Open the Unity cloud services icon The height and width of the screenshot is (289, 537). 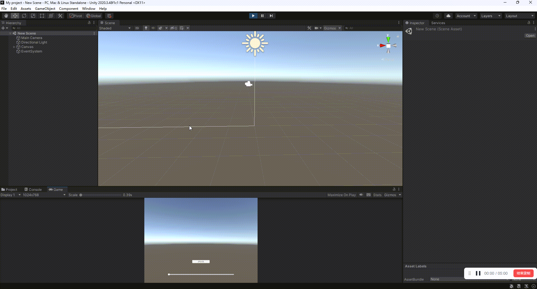click(x=448, y=16)
